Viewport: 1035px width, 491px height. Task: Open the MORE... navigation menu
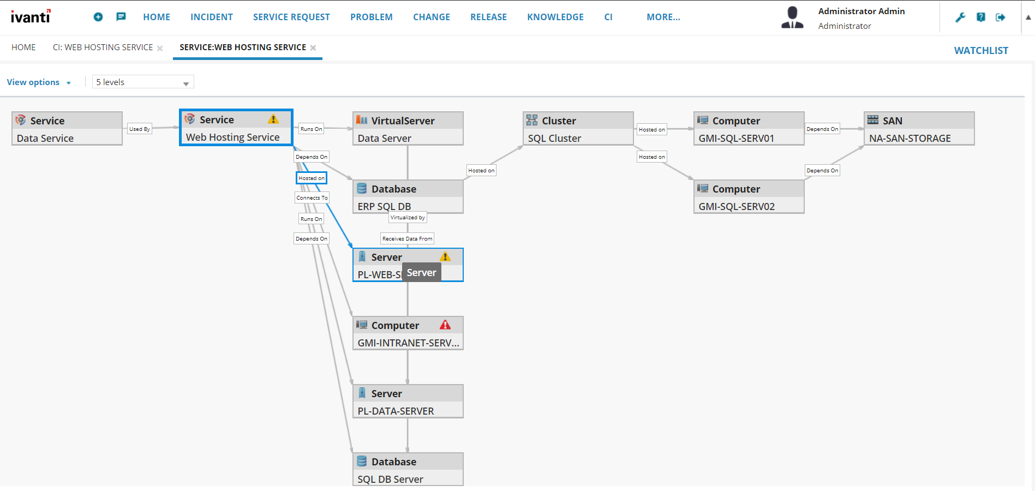pyautogui.click(x=663, y=17)
